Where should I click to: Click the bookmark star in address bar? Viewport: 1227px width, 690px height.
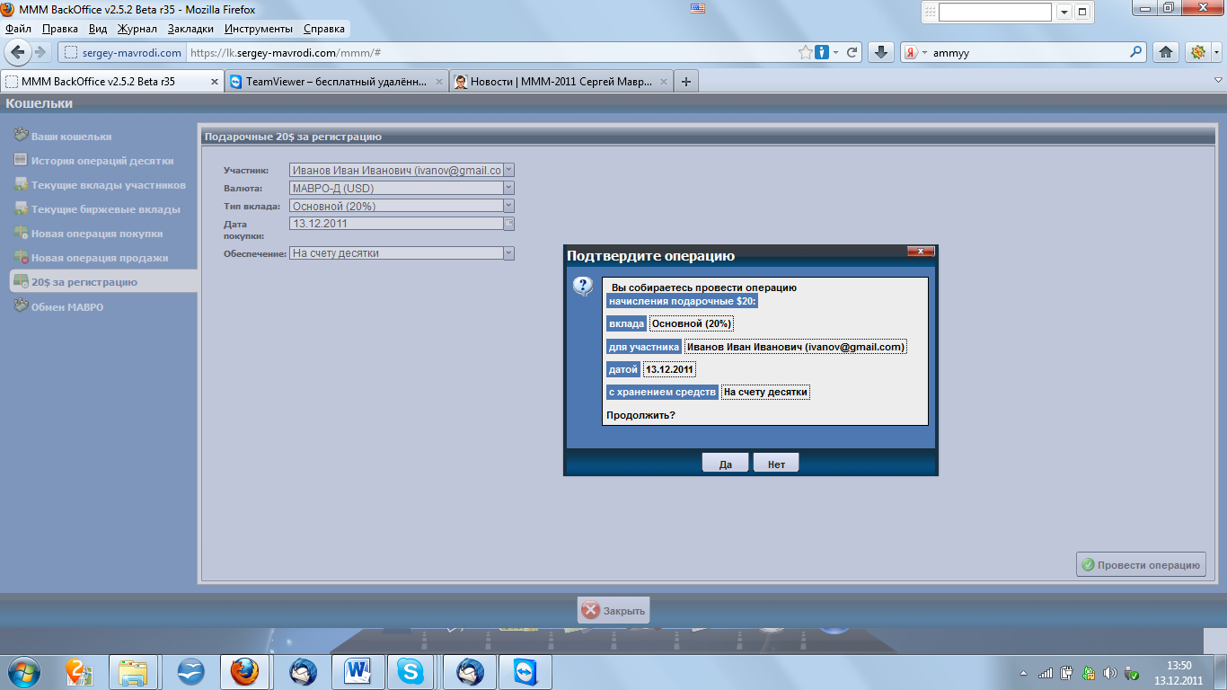pos(806,52)
